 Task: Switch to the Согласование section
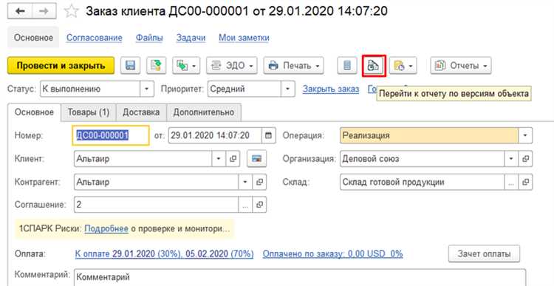tap(95, 38)
